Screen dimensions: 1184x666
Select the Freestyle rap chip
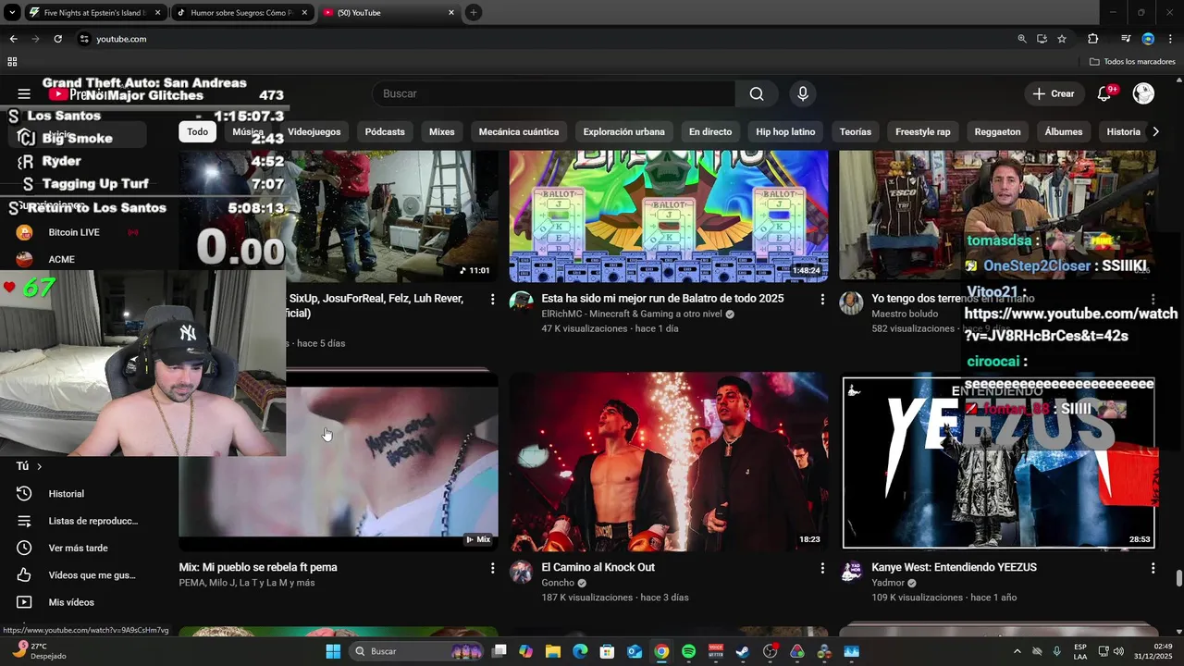pyautogui.click(x=922, y=131)
